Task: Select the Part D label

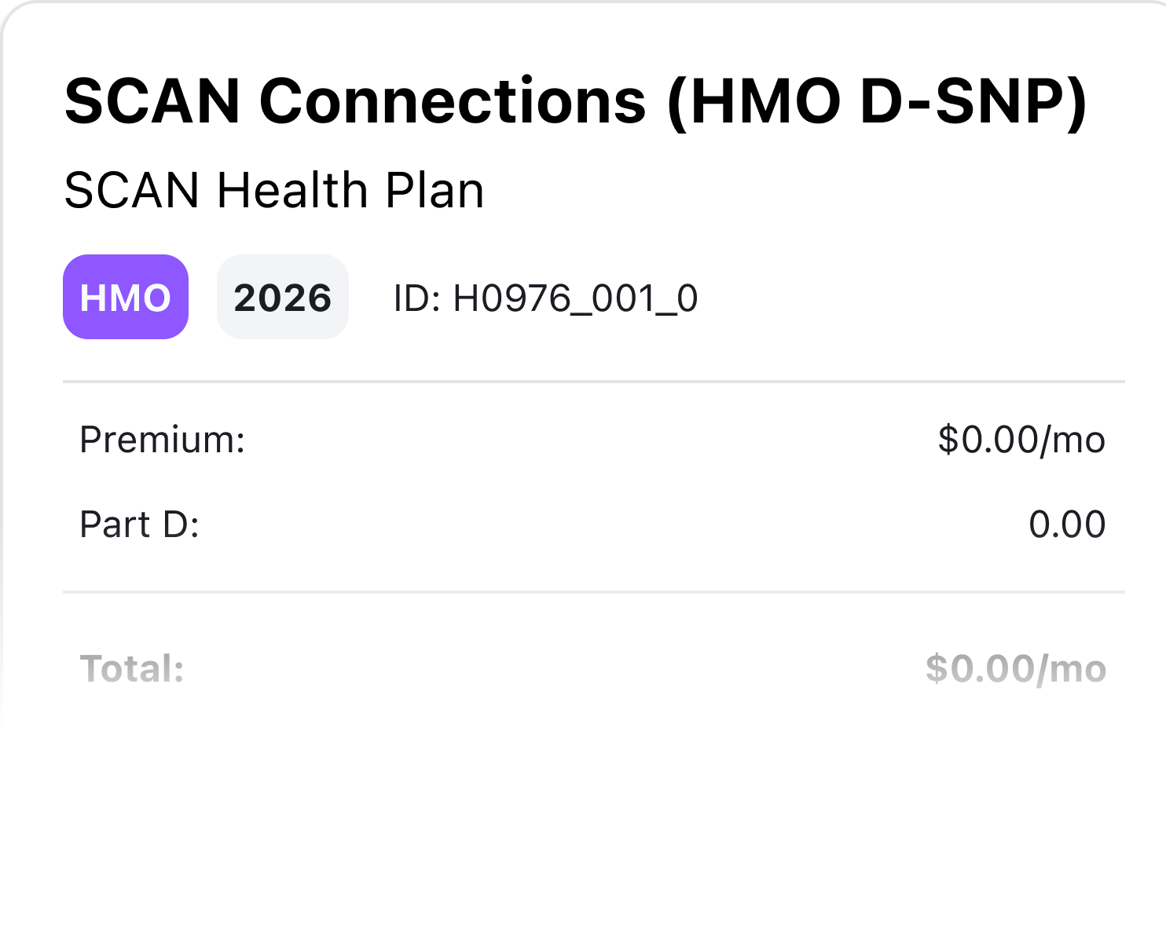Action: (x=140, y=525)
